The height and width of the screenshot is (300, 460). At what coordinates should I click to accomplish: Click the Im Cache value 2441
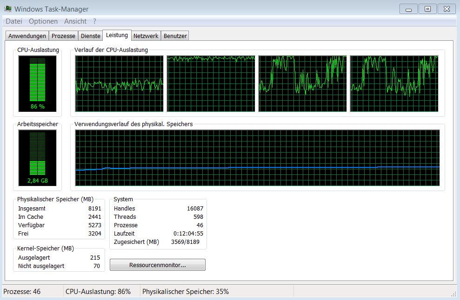tap(94, 217)
